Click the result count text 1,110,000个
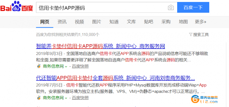 pos(89,35)
